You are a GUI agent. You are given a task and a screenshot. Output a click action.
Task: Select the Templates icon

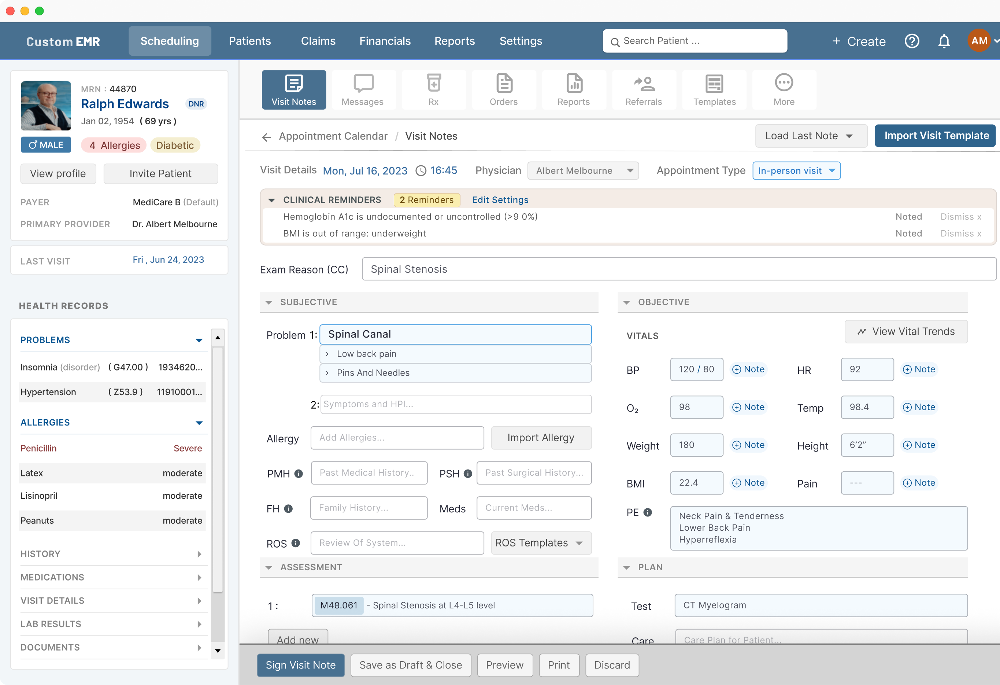tap(714, 89)
